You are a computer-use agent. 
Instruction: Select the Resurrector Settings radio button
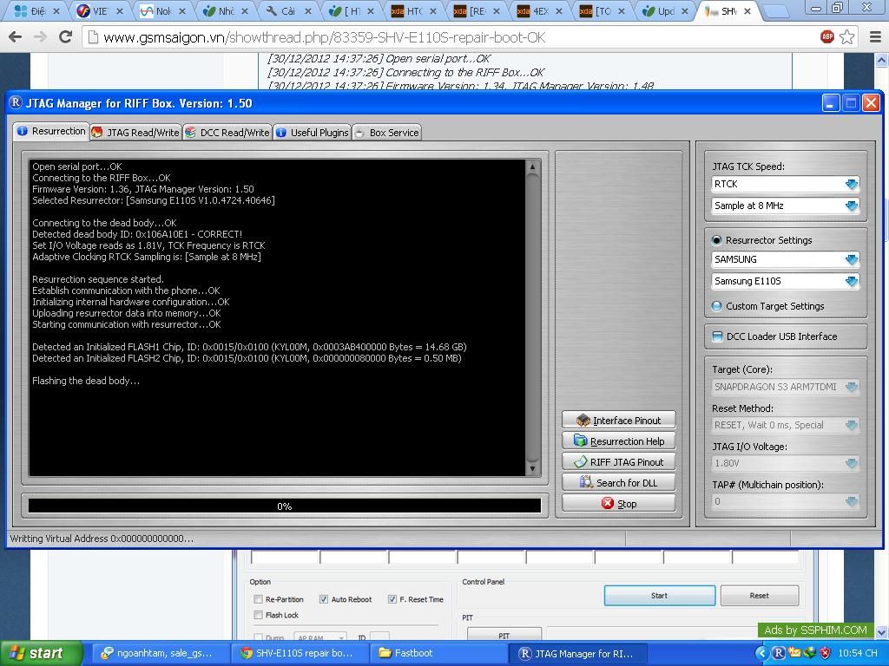click(x=716, y=240)
